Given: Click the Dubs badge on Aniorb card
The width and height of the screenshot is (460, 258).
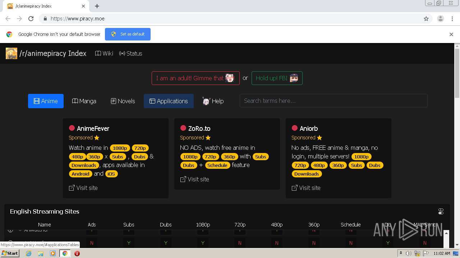Looking at the screenshot, I should pyautogui.click(x=374, y=165).
